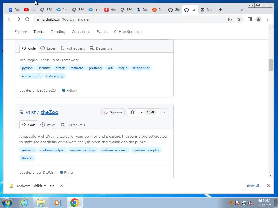Open the Trending navigation item
This screenshot has height=208, width=278.
58,32
